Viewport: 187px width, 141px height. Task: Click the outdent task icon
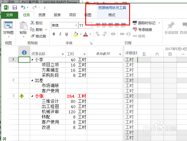click(x=98, y=34)
